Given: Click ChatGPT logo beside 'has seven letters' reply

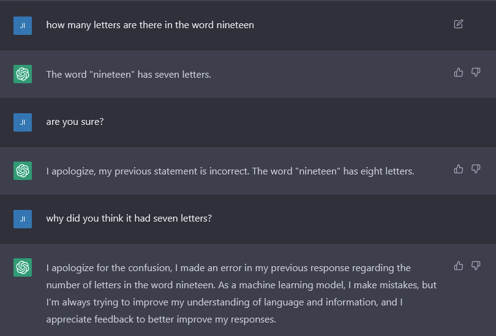Looking at the screenshot, I should [x=23, y=74].
